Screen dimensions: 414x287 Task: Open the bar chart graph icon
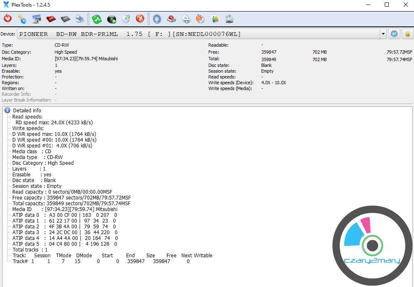[215, 19]
